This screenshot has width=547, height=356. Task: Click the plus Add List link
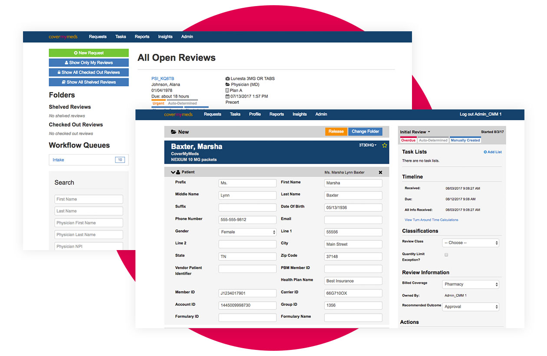point(493,152)
